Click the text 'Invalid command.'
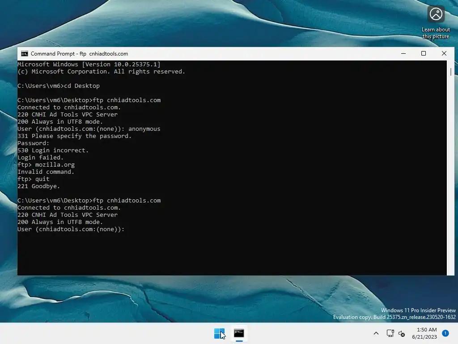The image size is (458, 344). [46, 172]
